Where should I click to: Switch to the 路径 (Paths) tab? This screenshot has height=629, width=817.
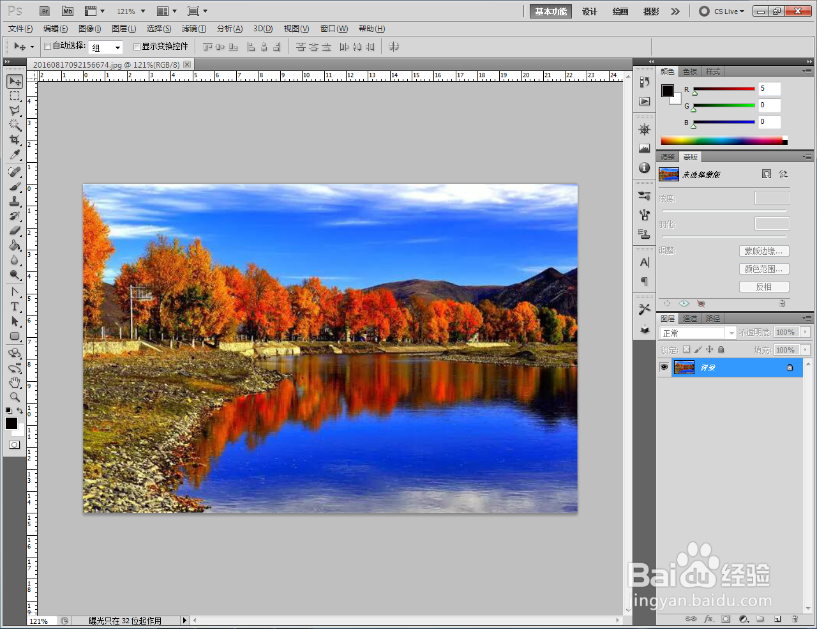(x=713, y=319)
